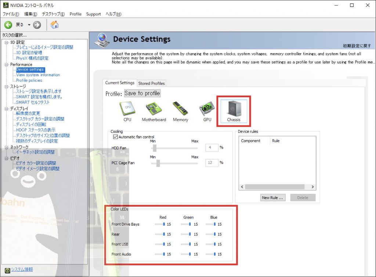Click the Save to profile button
The image size is (376, 277).
142,93
